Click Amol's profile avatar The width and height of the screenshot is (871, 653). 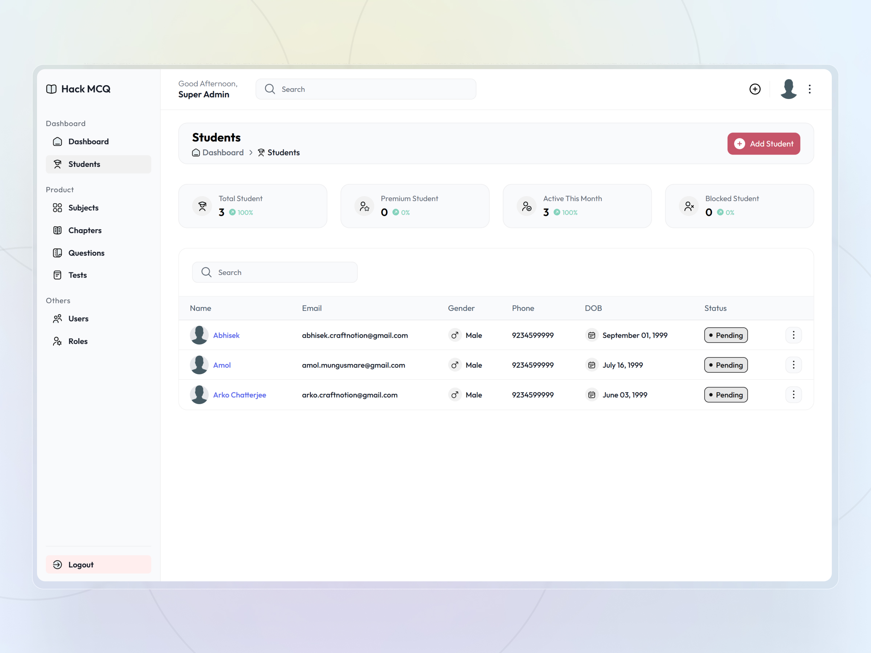click(x=199, y=365)
